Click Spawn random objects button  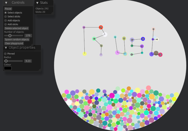pyautogui.click(x=17, y=40)
